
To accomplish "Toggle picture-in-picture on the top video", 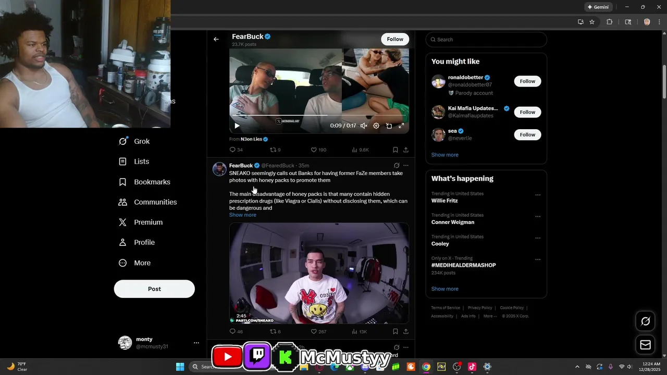I will 389,126.
